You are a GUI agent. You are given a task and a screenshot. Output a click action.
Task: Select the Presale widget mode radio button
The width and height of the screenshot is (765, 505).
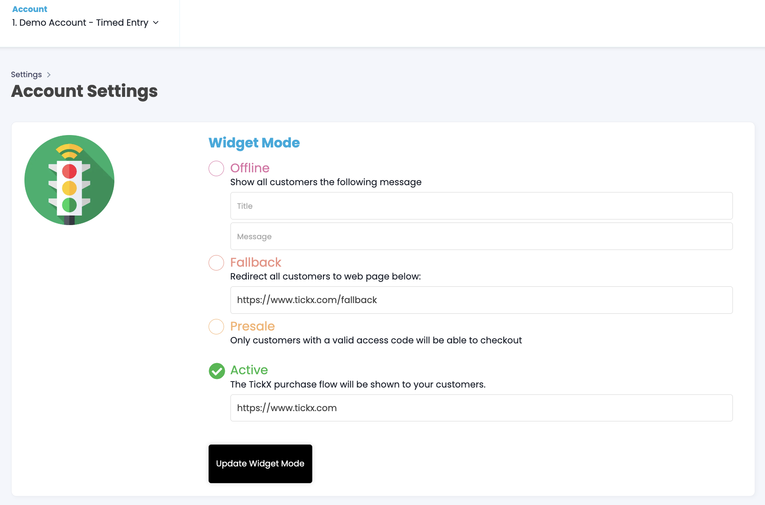click(216, 327)
